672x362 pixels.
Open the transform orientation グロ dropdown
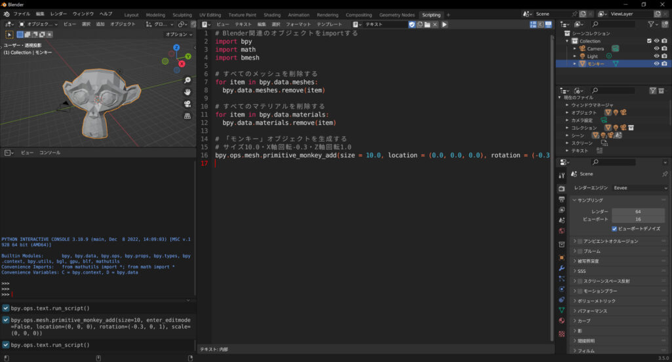[x=159, y=24]
